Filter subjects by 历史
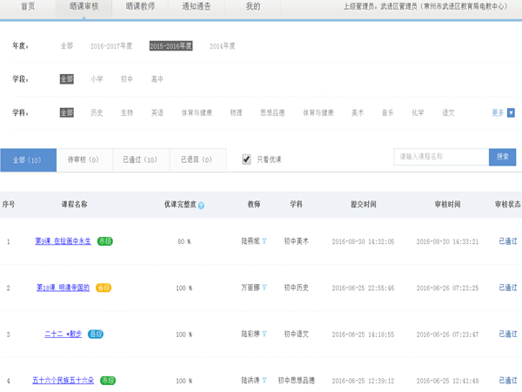The image size is (522, 392). pos(97,112)
